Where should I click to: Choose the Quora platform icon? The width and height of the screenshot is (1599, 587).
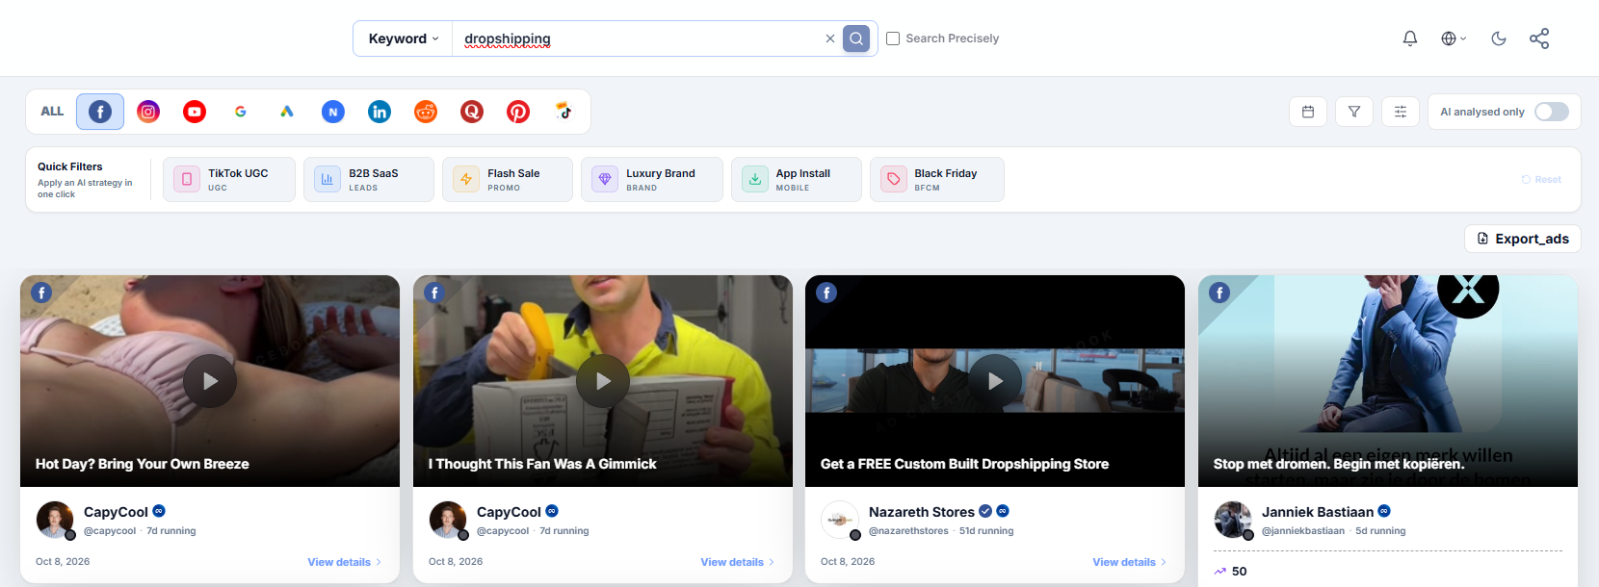(x=472, y=112)
